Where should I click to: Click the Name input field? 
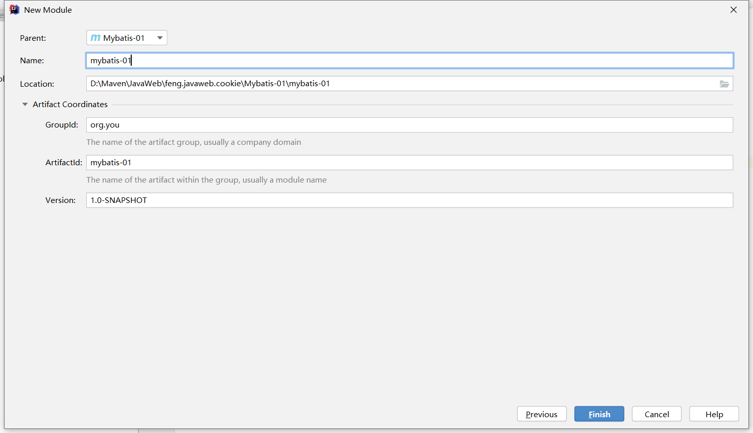click(x=409, y=61)
